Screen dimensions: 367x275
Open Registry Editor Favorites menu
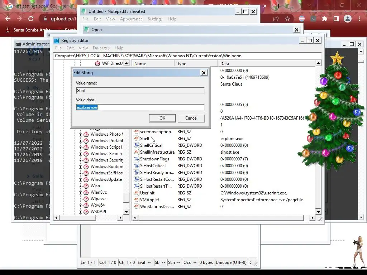[x=101, y=48]
